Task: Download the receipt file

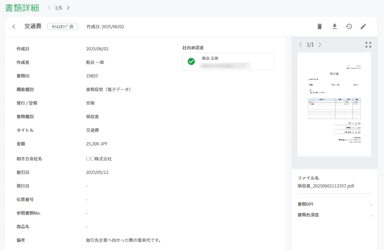Action: (335, 26)
